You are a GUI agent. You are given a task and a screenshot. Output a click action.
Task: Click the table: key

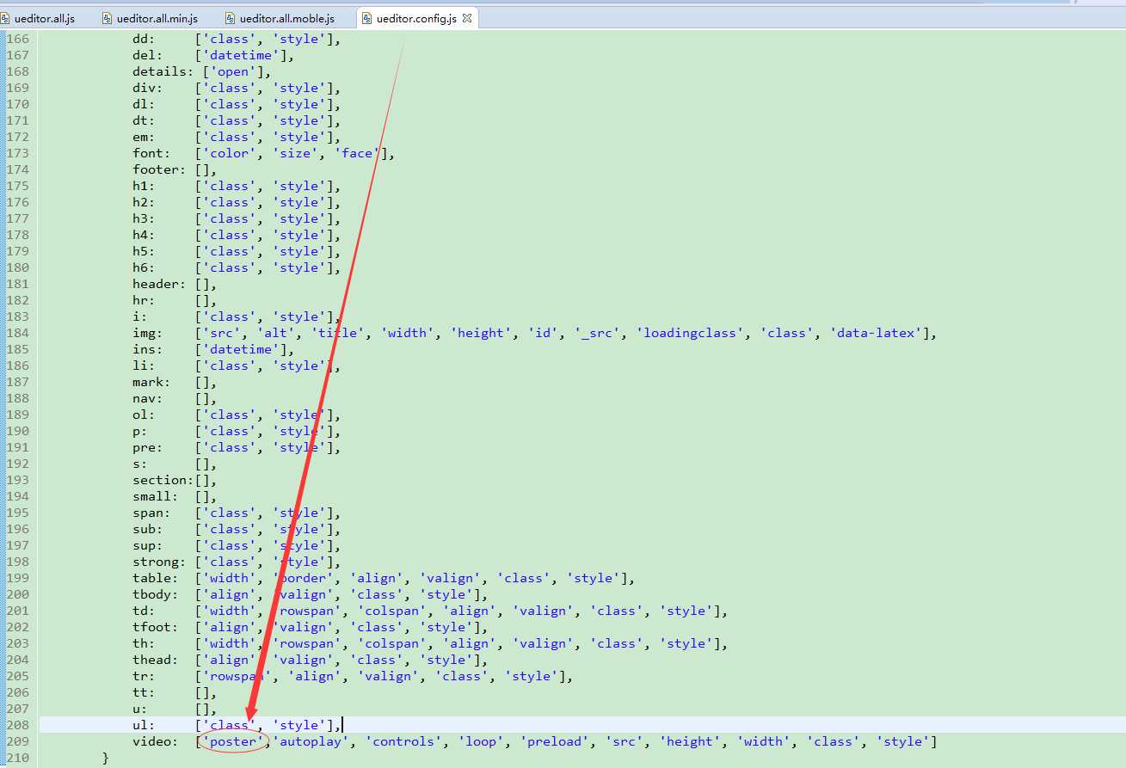click(156, 578)
